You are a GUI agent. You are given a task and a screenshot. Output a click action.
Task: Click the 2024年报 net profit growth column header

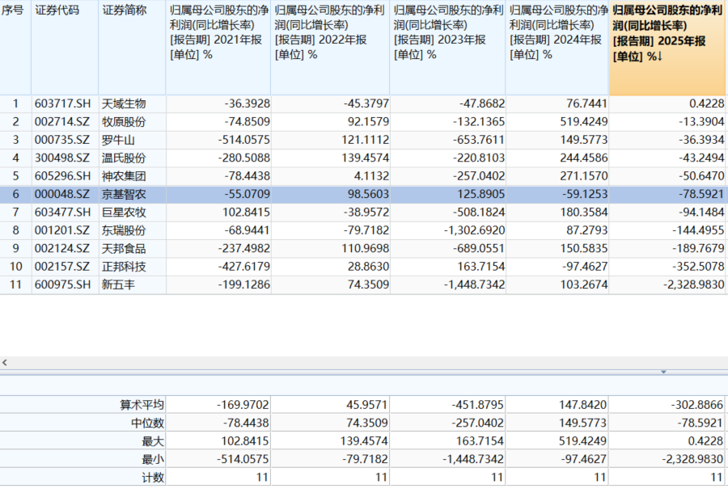coord(557,48)
